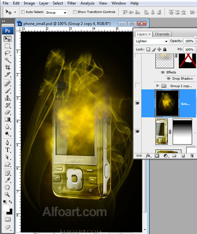Select the Horizontal Type tool

click(8, 150)
